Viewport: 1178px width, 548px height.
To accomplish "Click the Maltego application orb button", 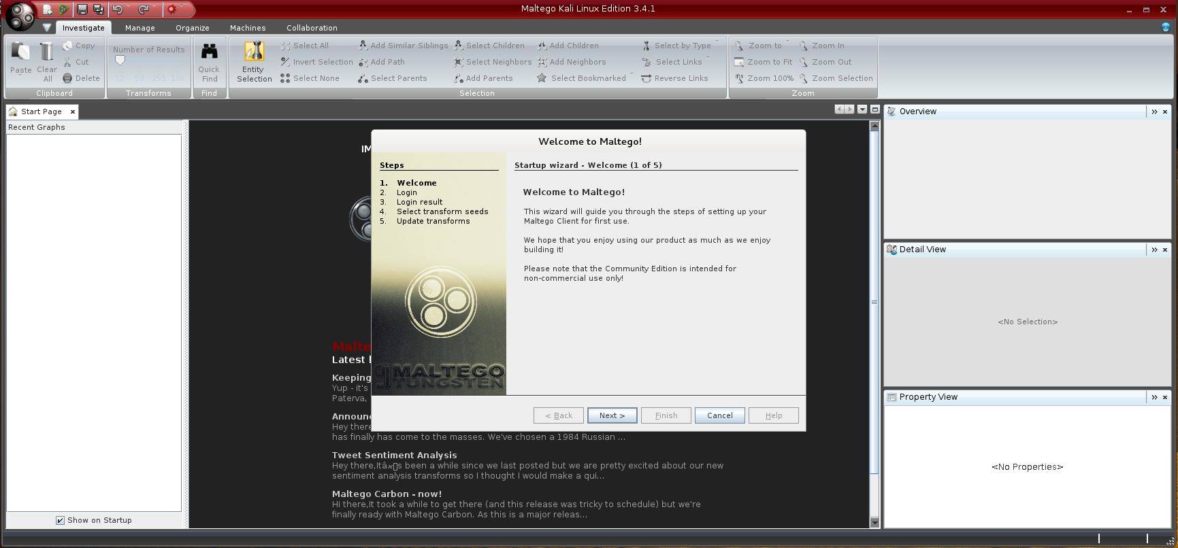I will [x=20, y=16].
